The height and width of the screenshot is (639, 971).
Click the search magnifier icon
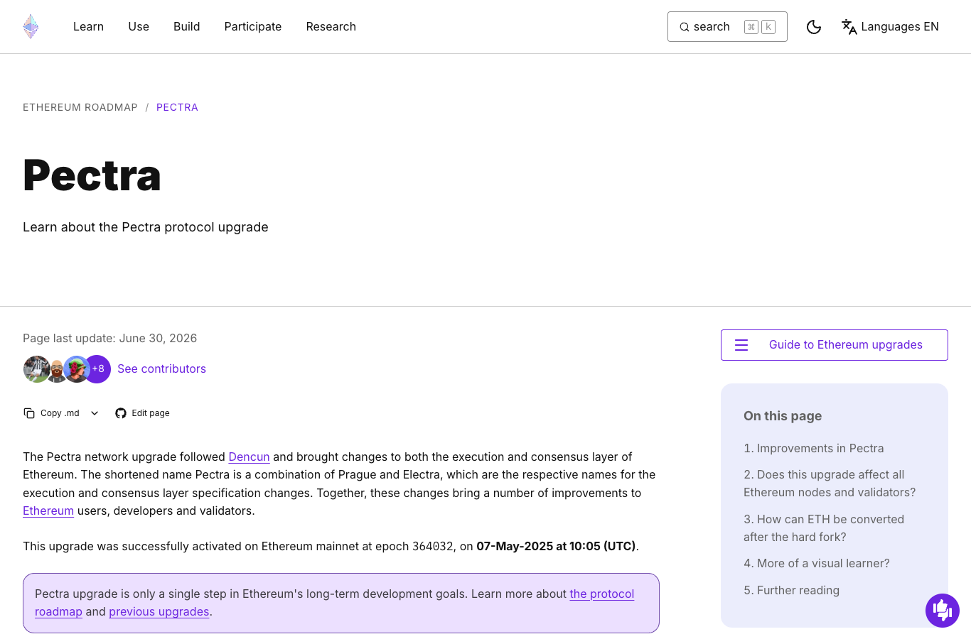pos(685,27)
